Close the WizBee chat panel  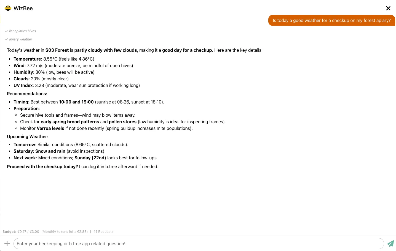tap(388, 8)
